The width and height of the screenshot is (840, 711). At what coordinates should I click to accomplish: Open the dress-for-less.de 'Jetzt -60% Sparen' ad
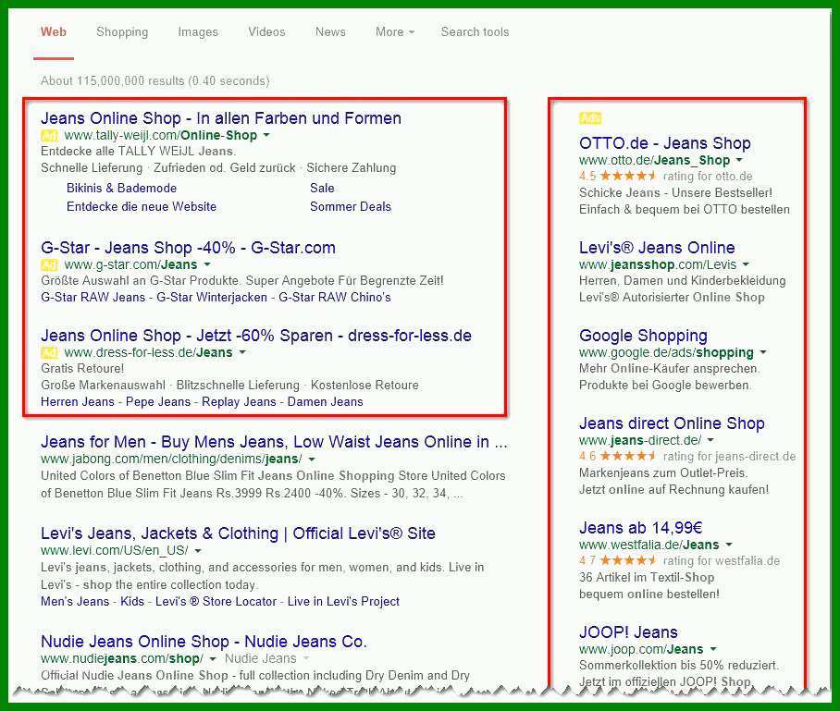click(x=256, y=335)
